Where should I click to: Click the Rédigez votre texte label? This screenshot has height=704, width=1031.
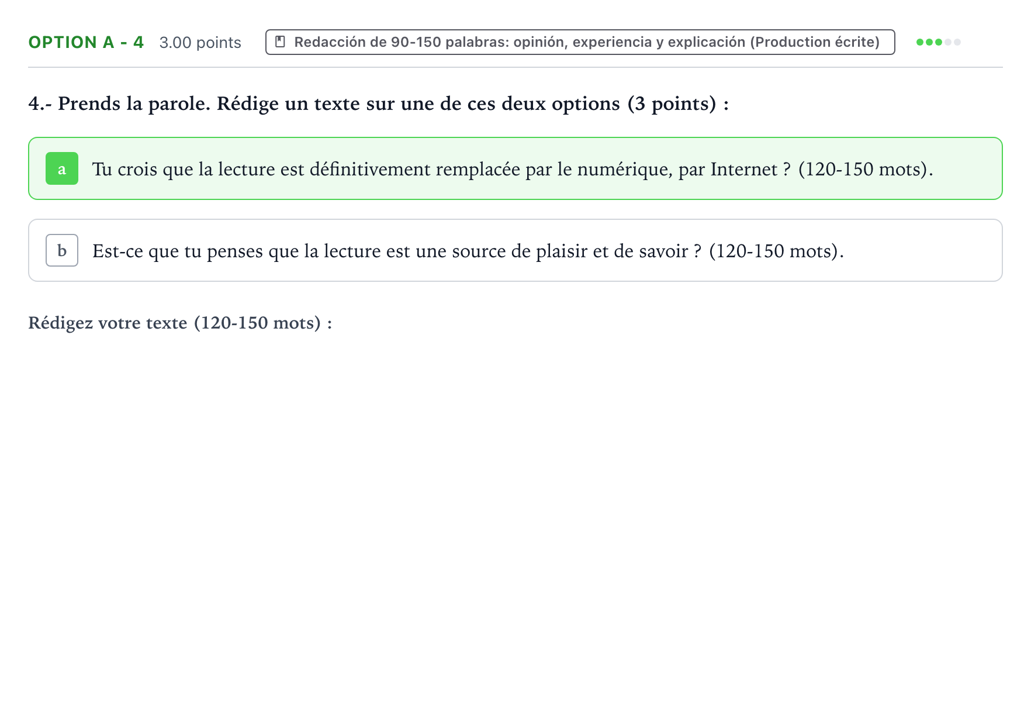(x=180, y=323)
